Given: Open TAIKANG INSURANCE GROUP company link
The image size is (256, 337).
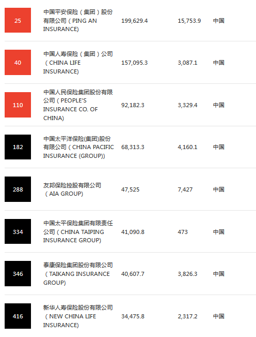Looking at the screenshot, I should pos(78,274).
